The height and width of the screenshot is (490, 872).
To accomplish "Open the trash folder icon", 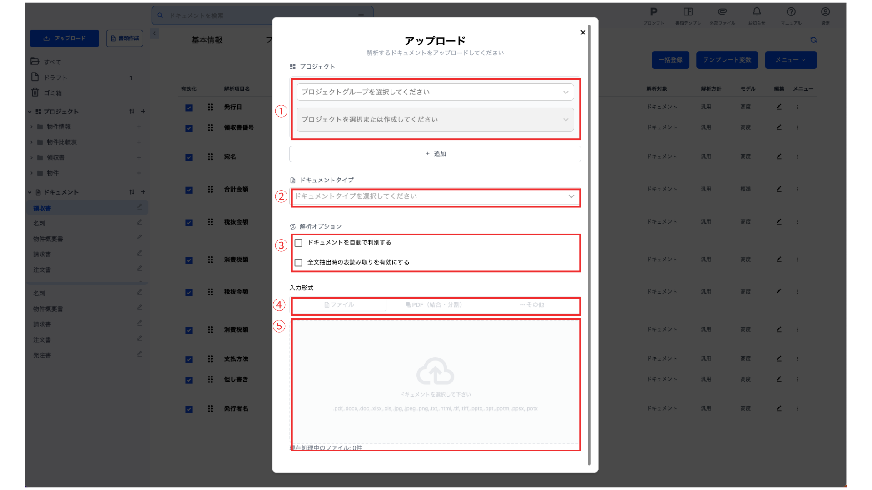I will coord(35,93).
